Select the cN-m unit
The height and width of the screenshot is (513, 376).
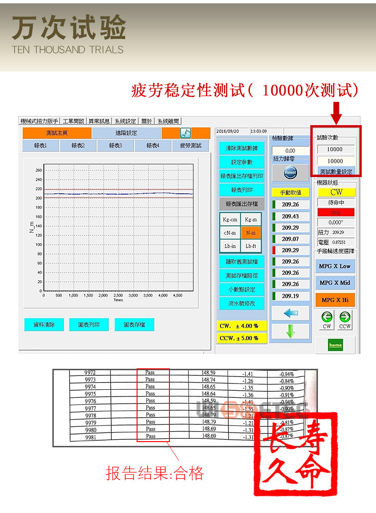pos(230,233)
